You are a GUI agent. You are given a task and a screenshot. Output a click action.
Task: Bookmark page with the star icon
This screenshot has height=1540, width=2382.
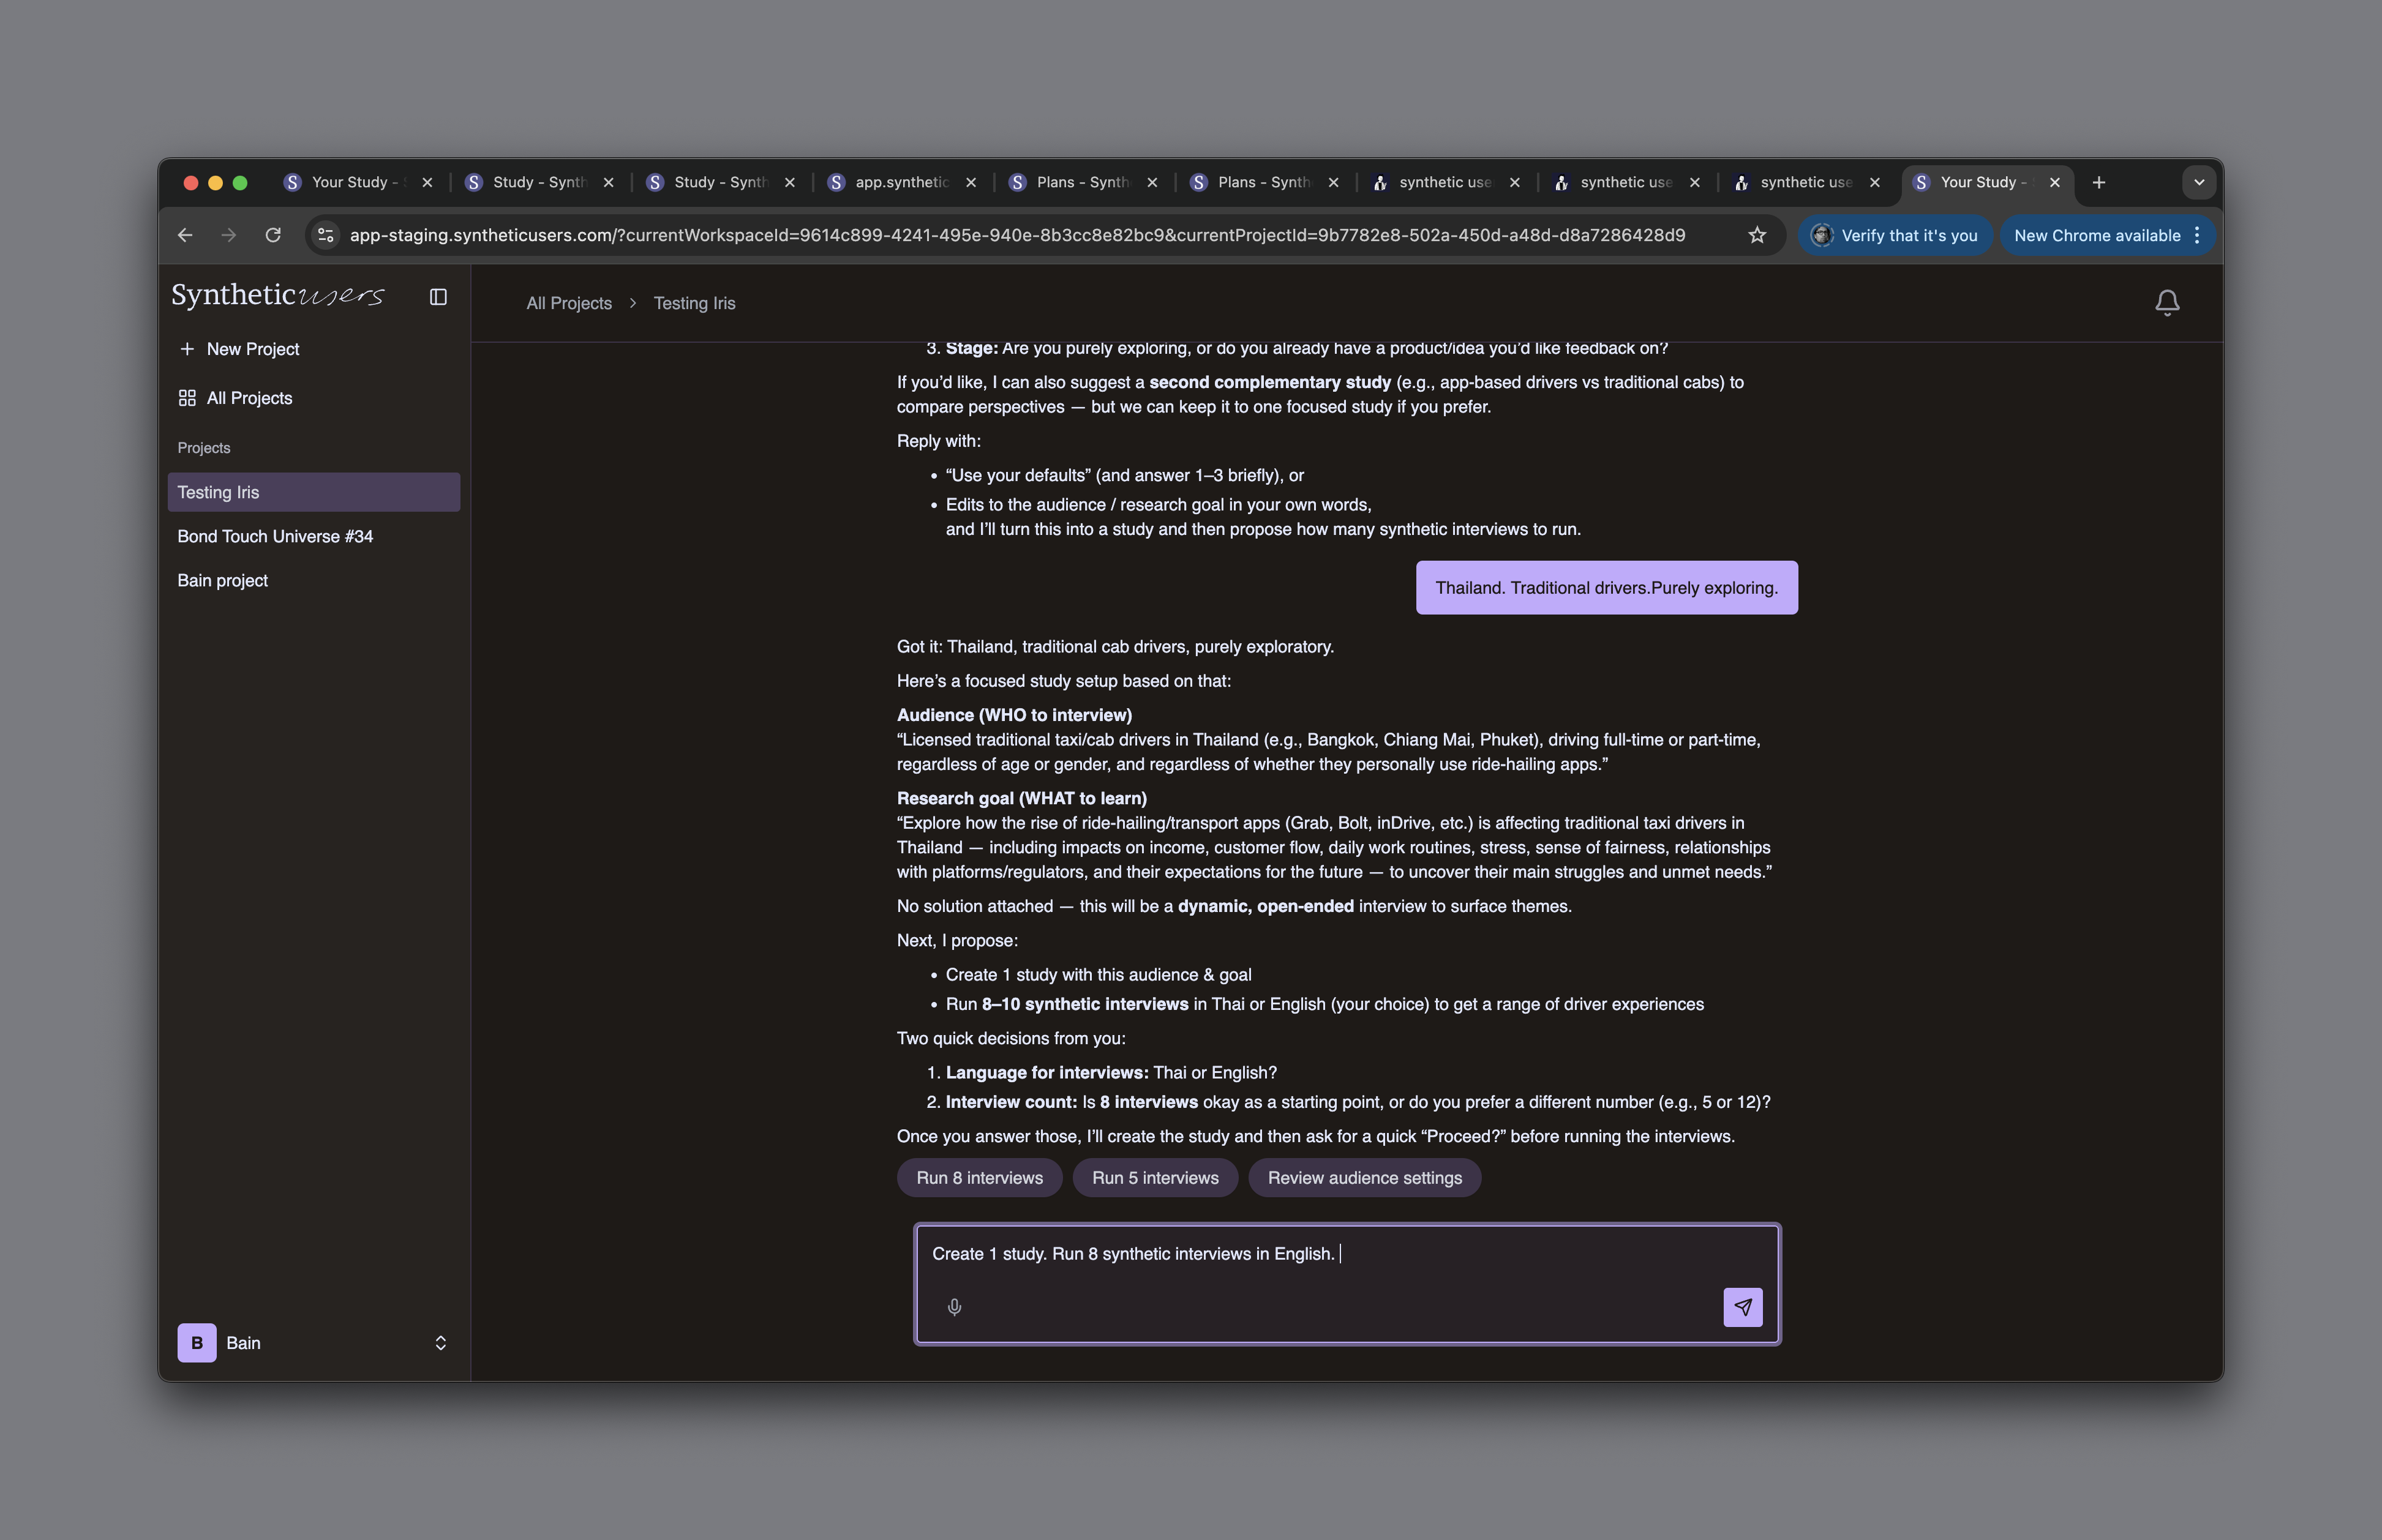tap(1757, 235)
